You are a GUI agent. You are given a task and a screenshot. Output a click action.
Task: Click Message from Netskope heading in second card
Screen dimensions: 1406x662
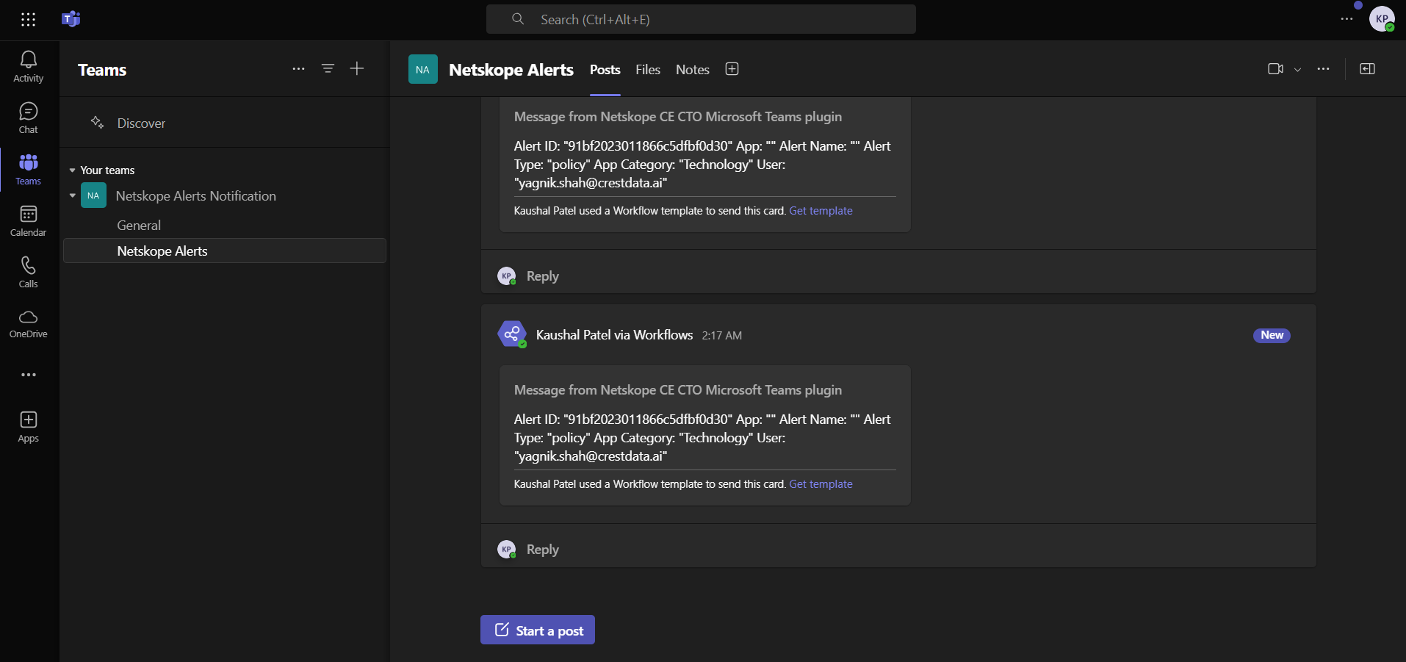click(678, 390)
